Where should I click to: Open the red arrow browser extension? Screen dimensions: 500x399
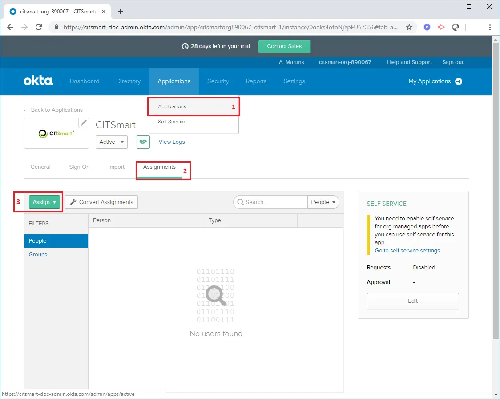tap(441, 28)
